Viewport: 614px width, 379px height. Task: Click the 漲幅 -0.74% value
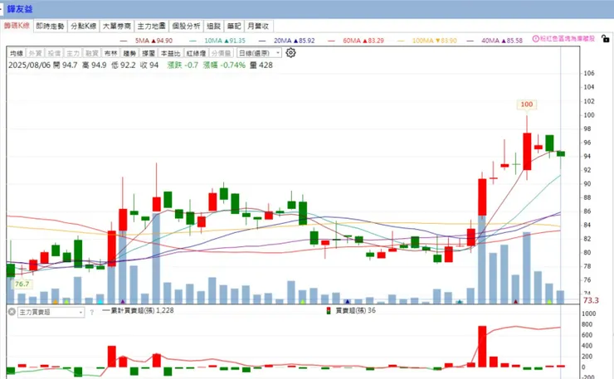(224, 66)
